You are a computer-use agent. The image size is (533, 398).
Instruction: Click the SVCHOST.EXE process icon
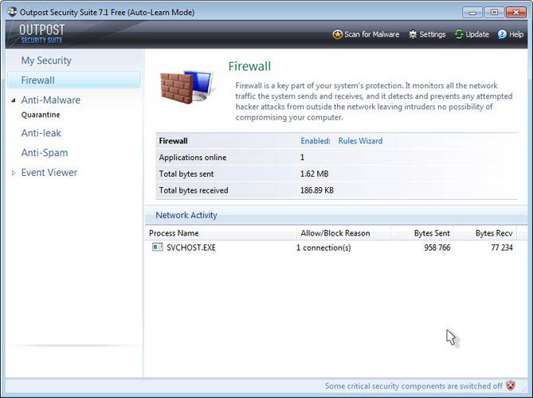click(157, 248)
